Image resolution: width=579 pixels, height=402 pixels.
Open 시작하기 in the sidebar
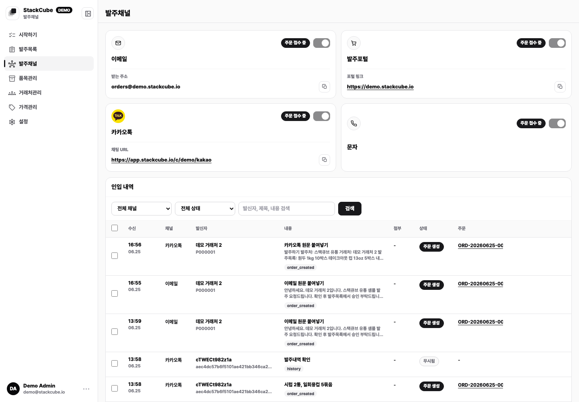pyautogui.click(x=49, y=35)
